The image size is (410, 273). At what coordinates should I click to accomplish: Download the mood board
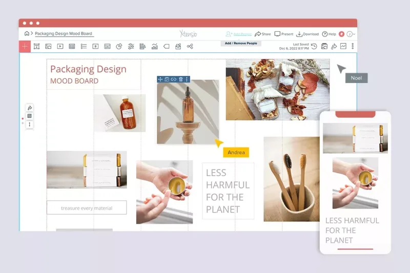point(307,34)
